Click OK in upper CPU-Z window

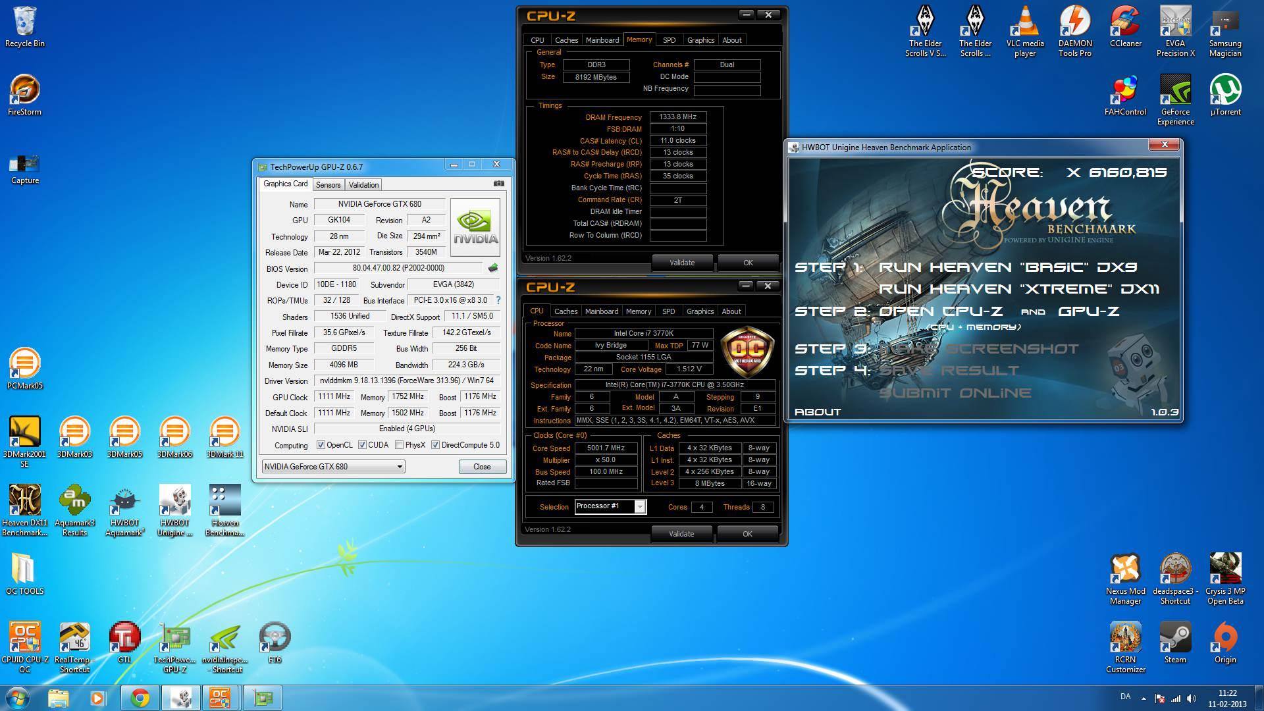pyautogui.click(x=748, y=263)
